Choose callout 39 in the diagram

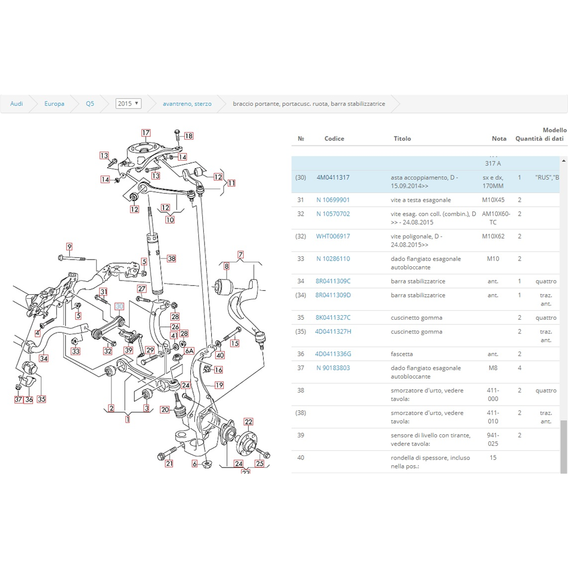[128, 350]
